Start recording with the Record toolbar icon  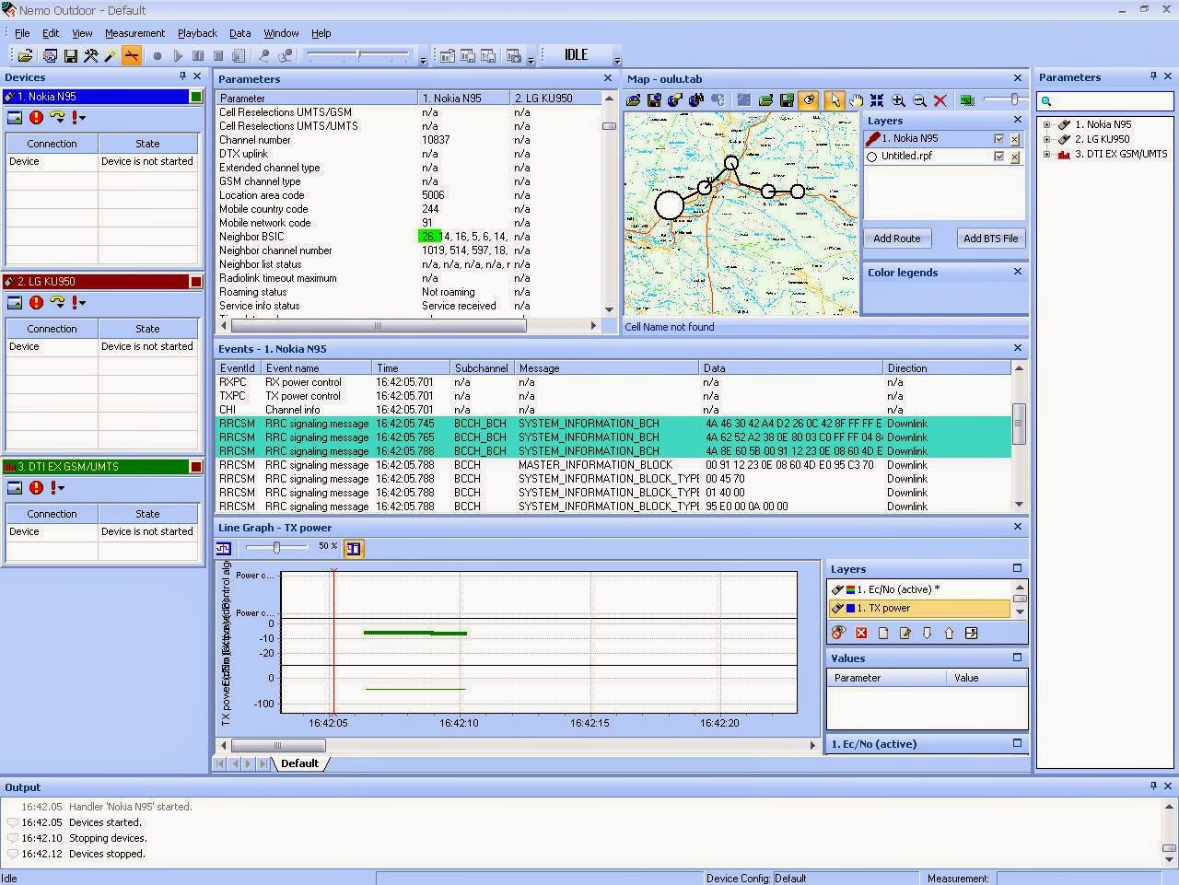click(156, 55)
